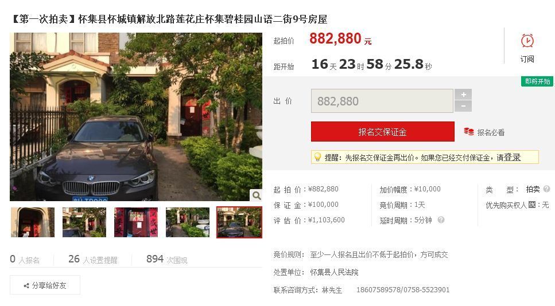Viewport: 555px width, 306px height.
Task: Increase bid with the plus stepper
Action: pyautogui.click(x=463, y=95)
